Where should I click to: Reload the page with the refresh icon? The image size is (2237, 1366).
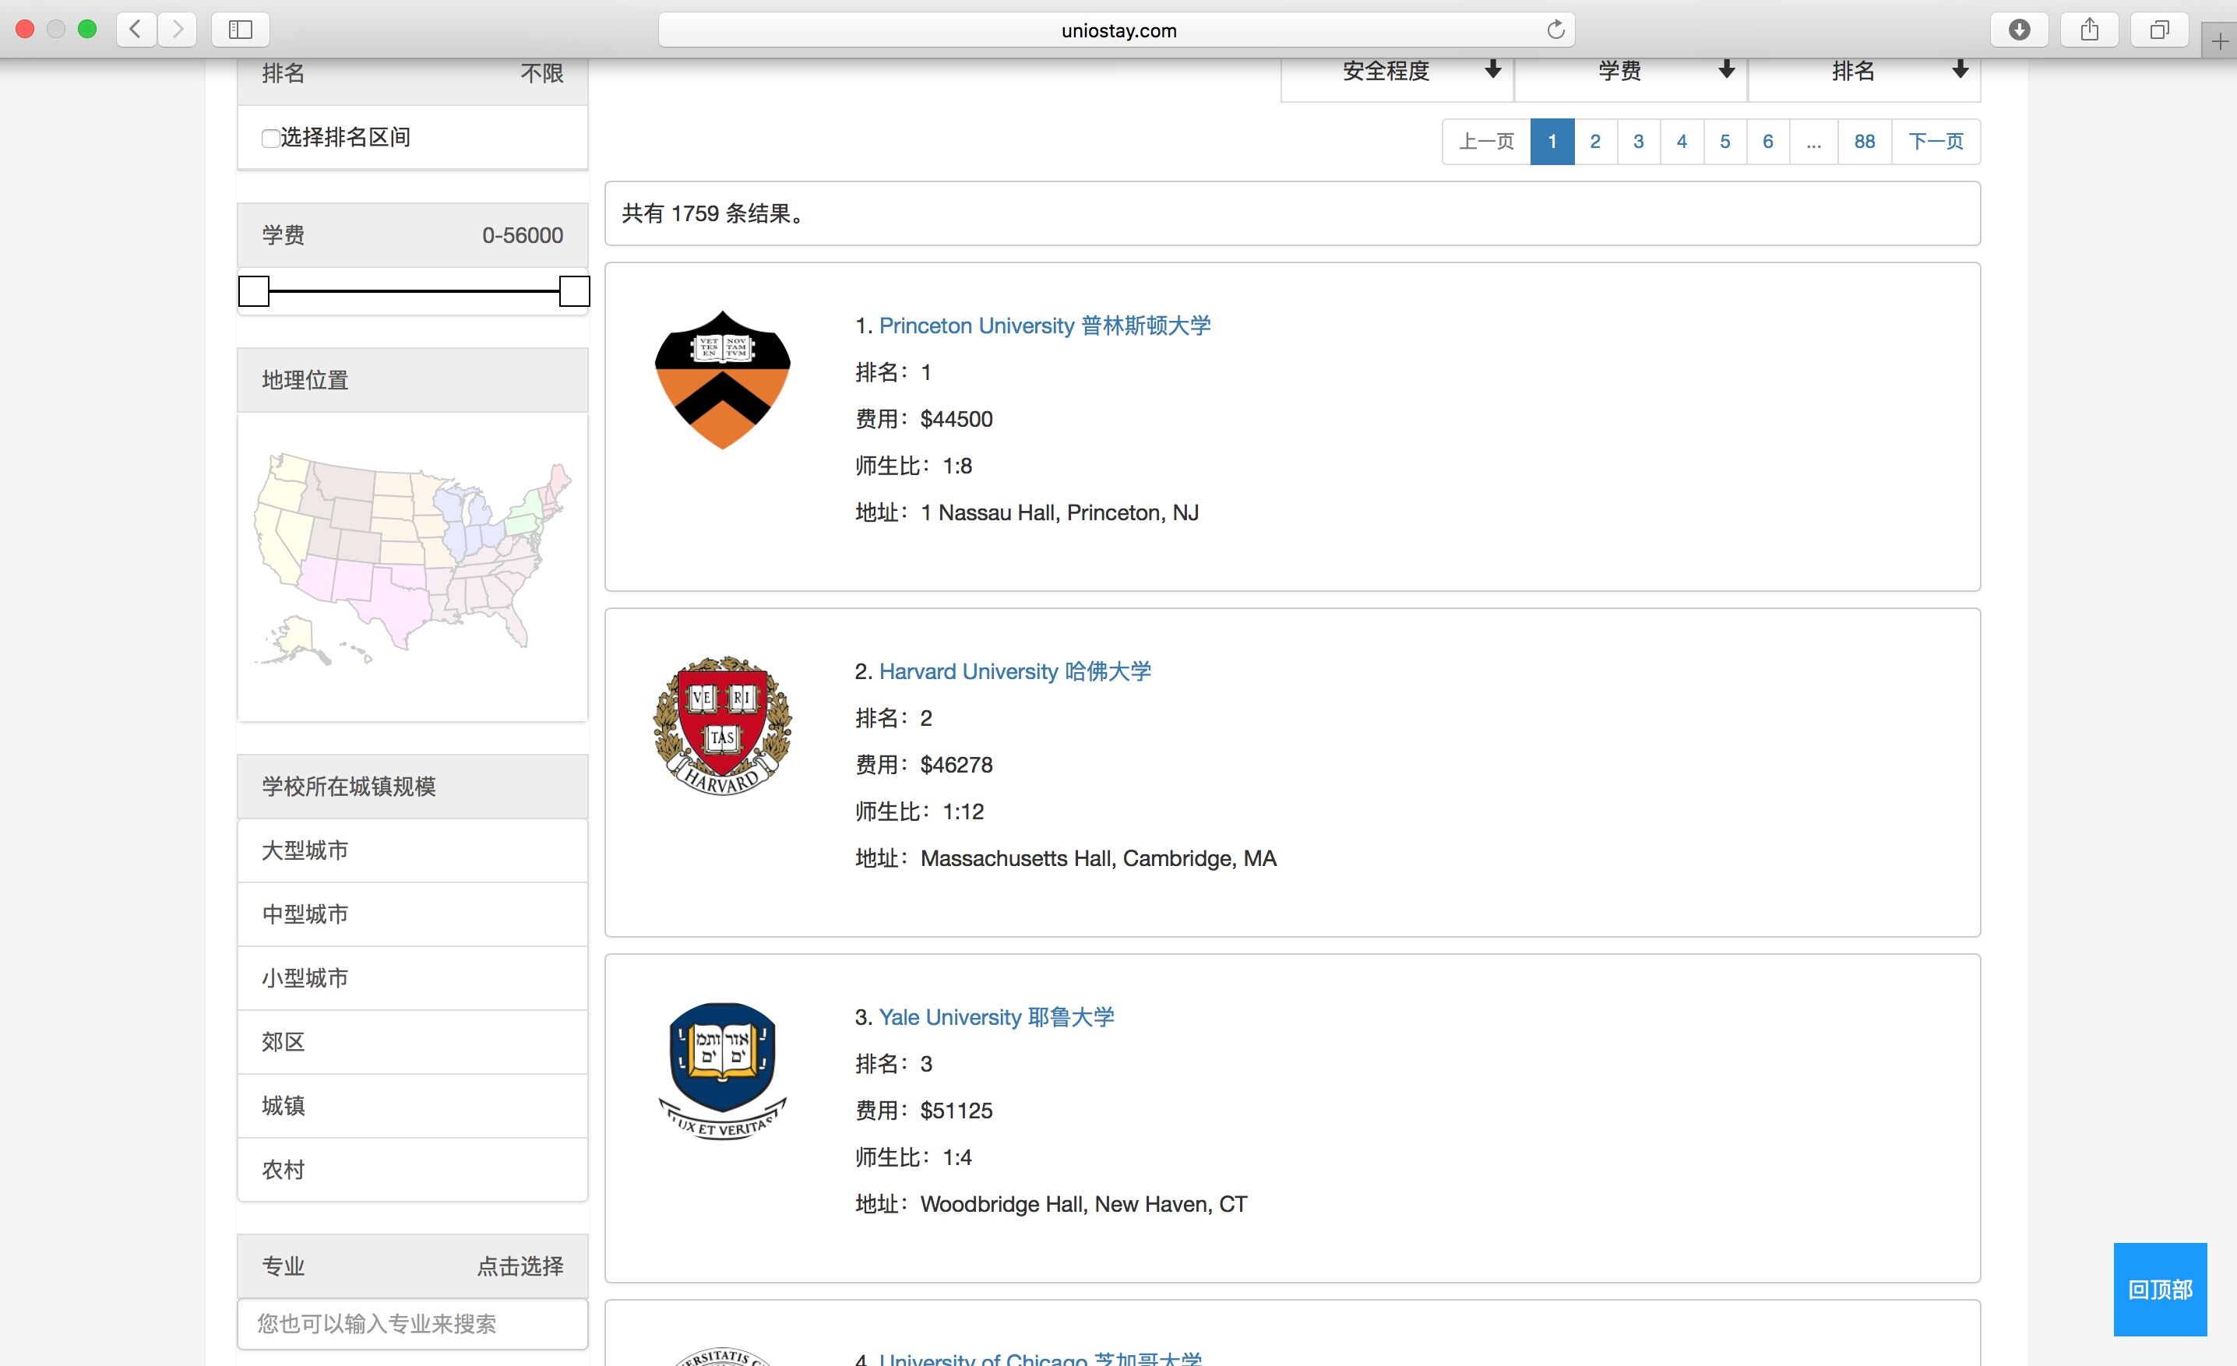pyautogui.click(x=1555, y=30)
